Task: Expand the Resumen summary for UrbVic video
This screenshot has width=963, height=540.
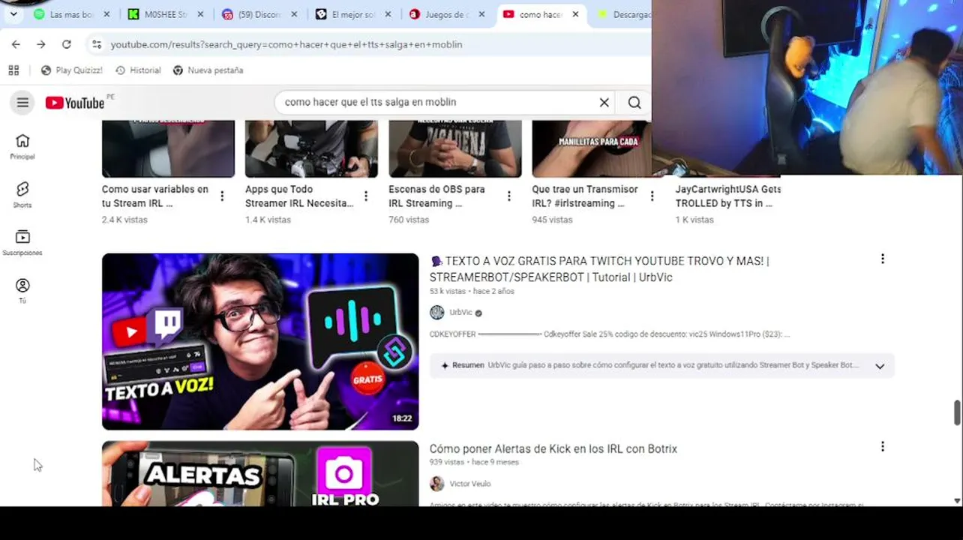Action: (880, 366)
